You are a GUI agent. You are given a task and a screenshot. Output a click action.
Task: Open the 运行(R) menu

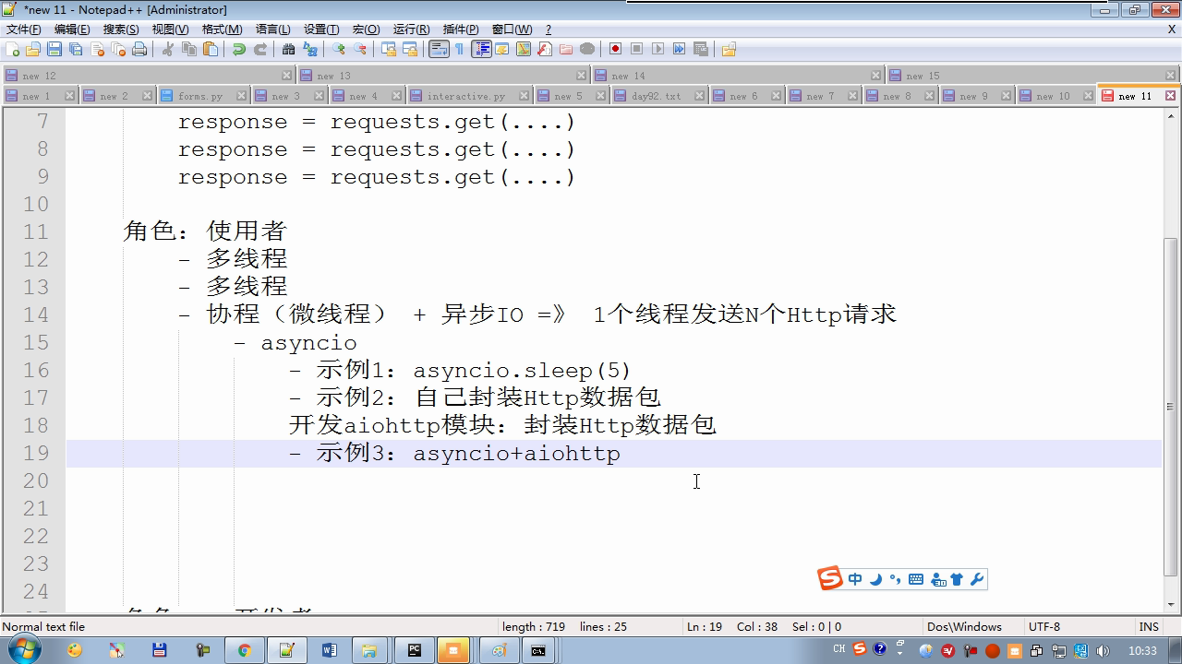click(x=411, y=30)
